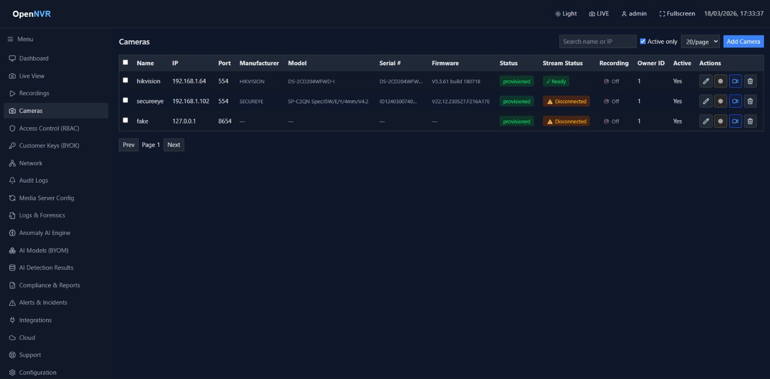
Task: Tick the checkbox for hikvision camera
Action: click(x=126, y=80)
